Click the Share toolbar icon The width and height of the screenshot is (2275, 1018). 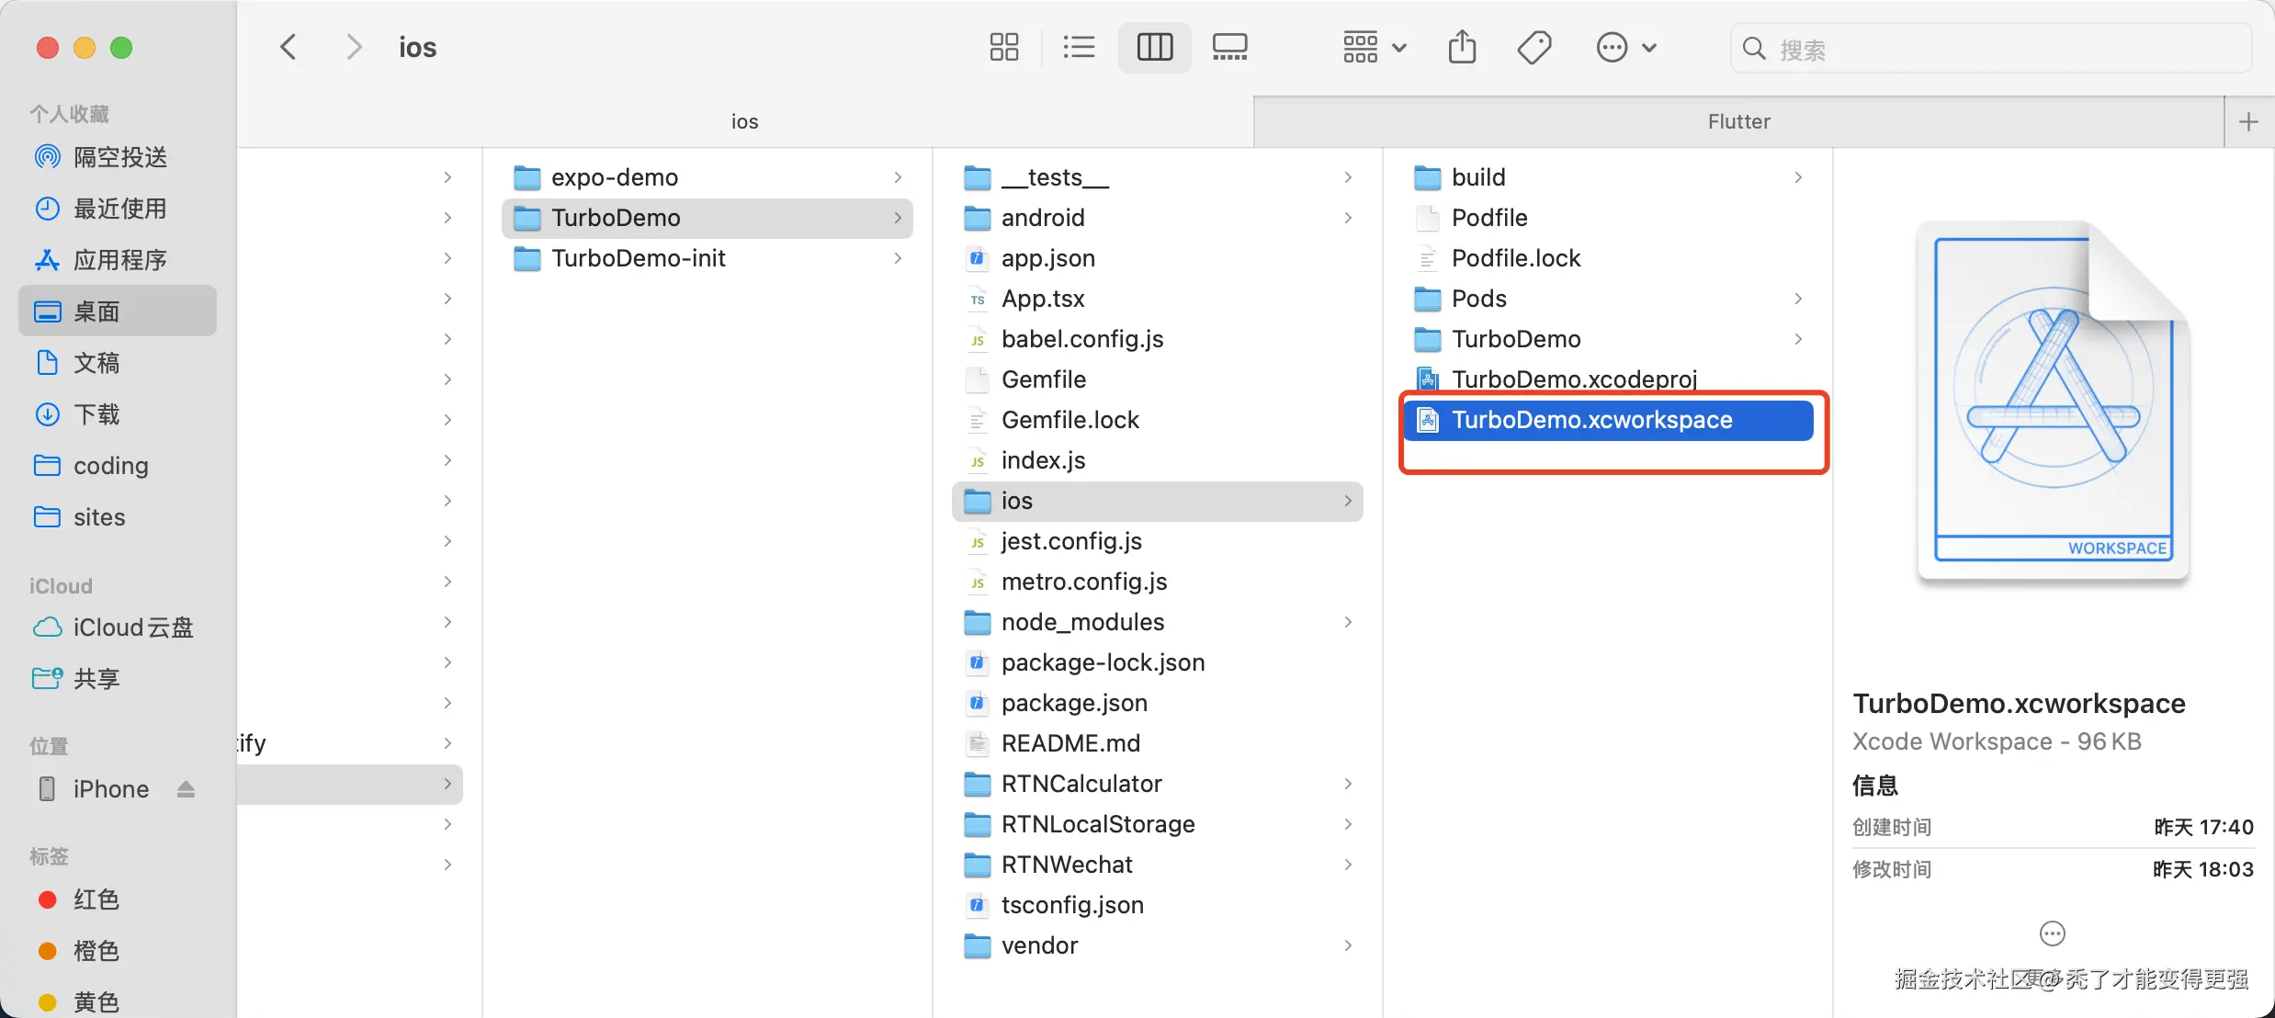click(x=1462, y=47)
